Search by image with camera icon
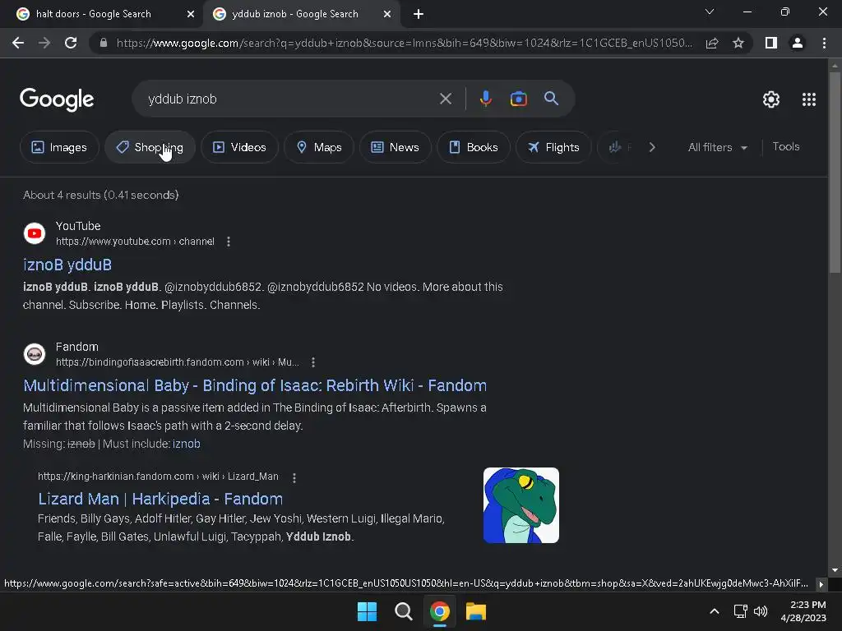Viewport: 842px width, 631px height. point(518,99)
